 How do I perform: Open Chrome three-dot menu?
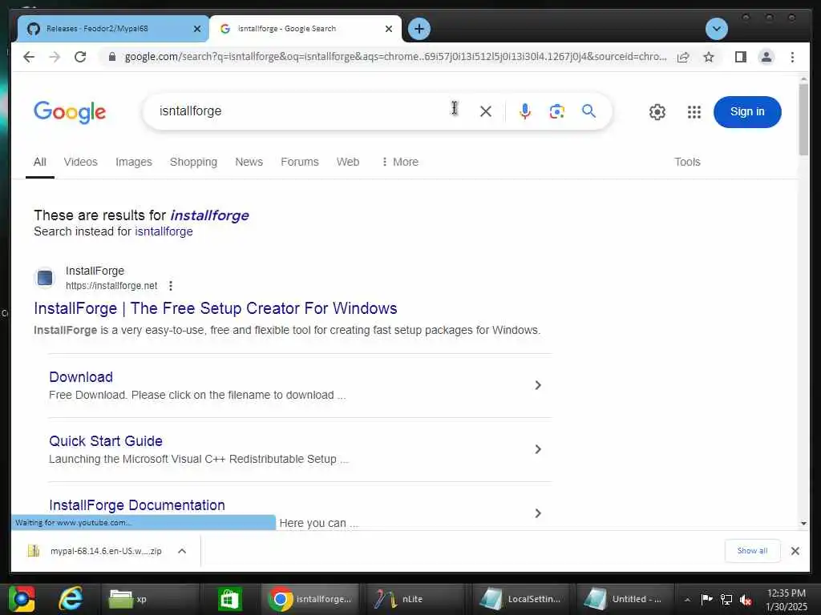[792, 57]
